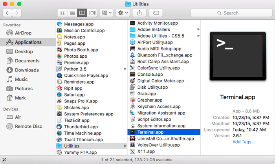This screenshot has height=164, width=275.
Task: Click the Share toolbar button
Action: coord(139,13)
